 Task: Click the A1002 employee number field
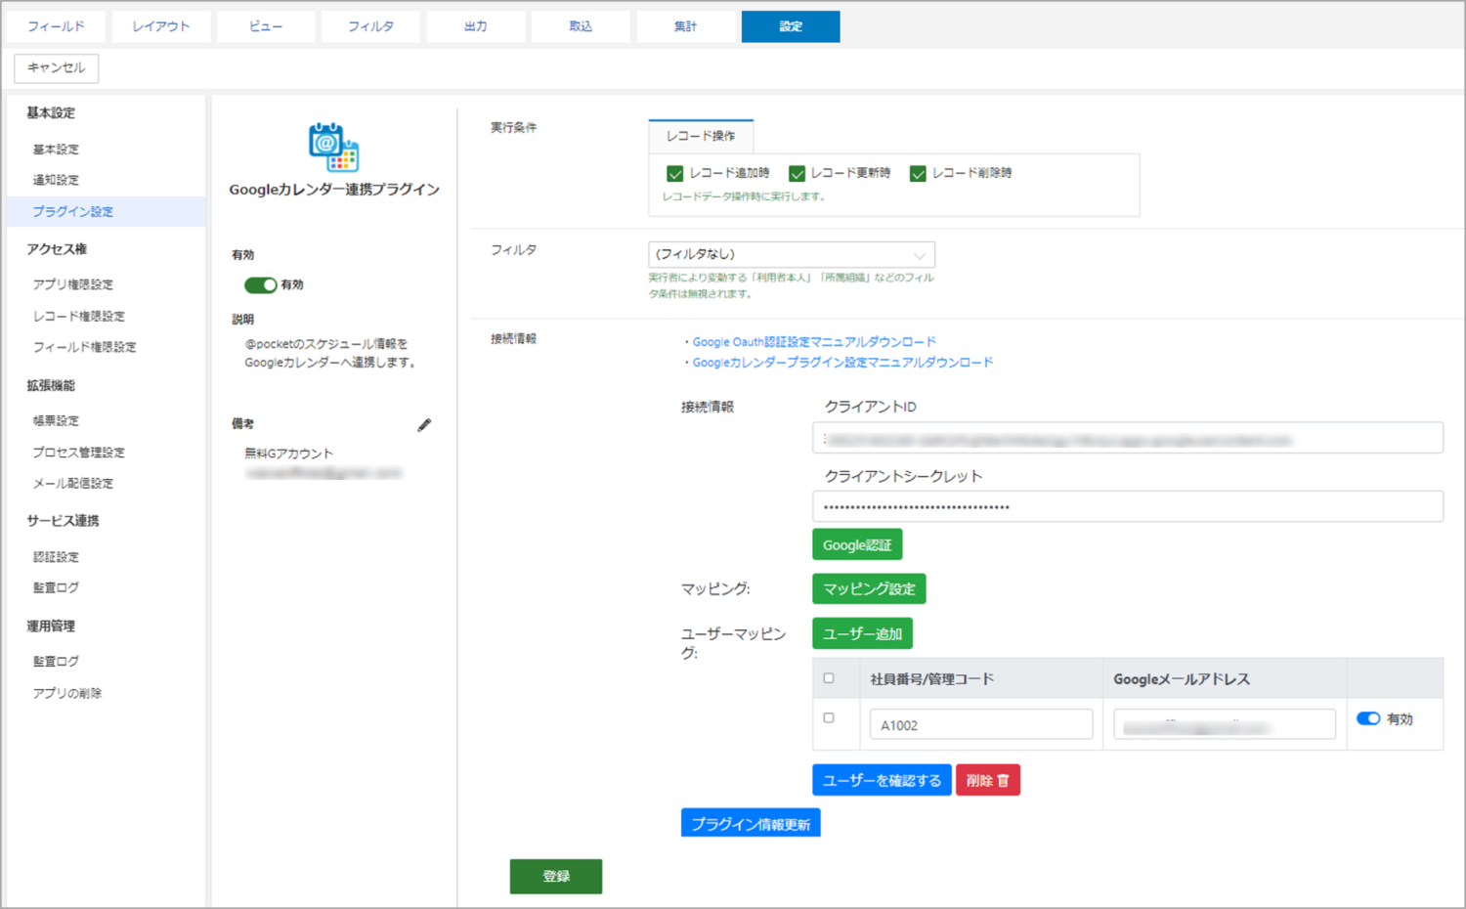[x=981, y=724]
